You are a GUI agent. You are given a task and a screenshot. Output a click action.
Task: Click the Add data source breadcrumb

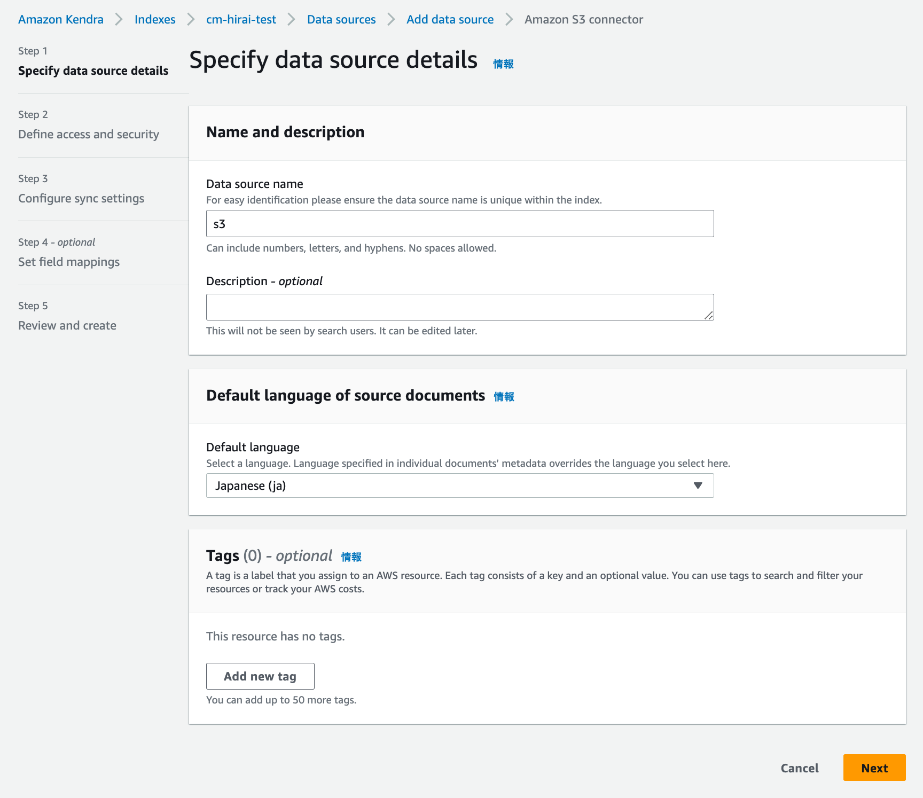click(450, 20)
